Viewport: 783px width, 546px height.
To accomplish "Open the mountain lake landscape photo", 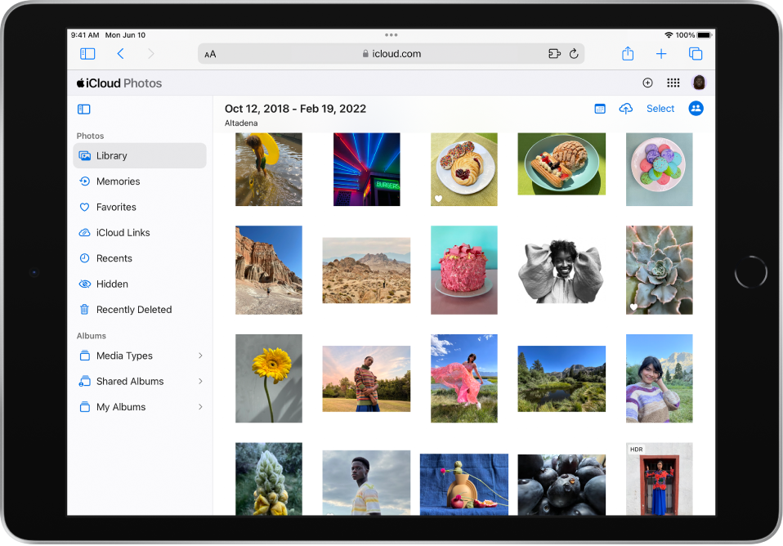I will pyautogui.click(x=562, y=378).
